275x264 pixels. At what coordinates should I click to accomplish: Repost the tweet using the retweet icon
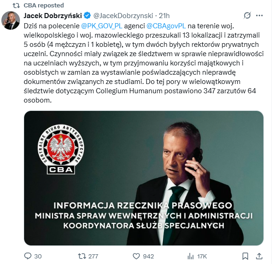click(82, 256)
